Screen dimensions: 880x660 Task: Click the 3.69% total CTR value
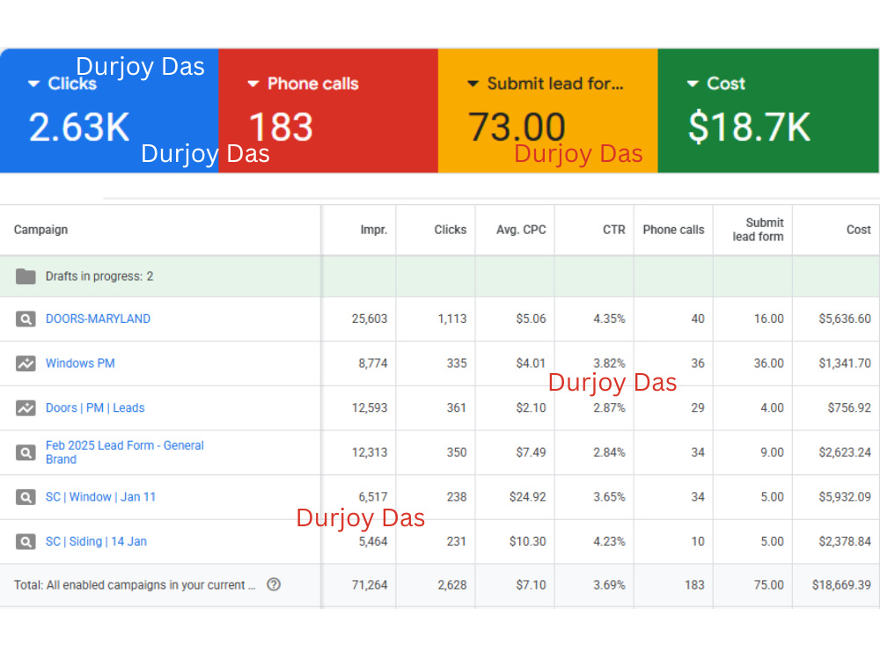(x=610, y=585)
